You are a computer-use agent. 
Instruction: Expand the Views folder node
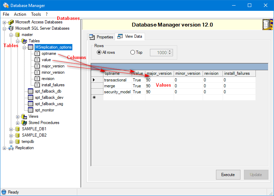point(17,116)
